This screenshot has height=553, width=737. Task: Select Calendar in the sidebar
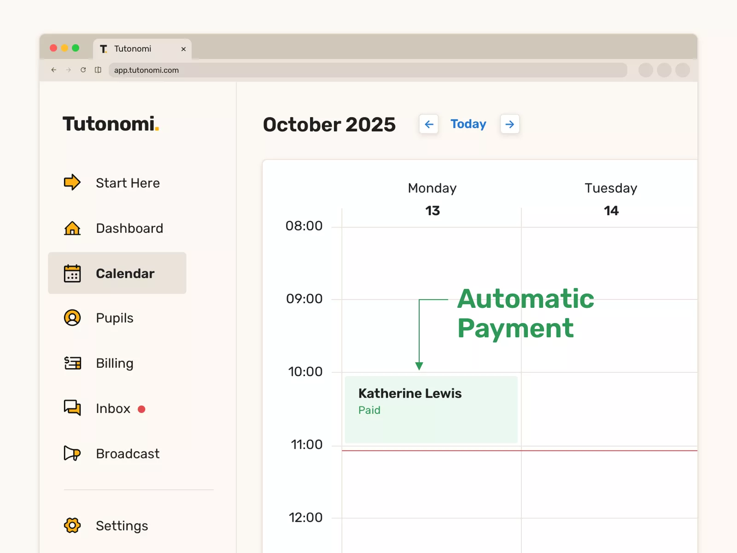click(x=117, y=273)
